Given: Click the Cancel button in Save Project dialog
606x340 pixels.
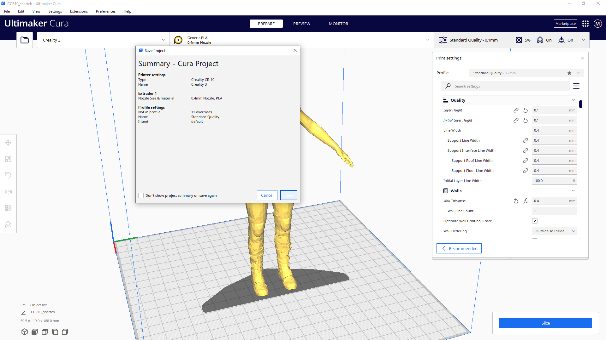Looking at the screenshot, I should tap(267, 195).
